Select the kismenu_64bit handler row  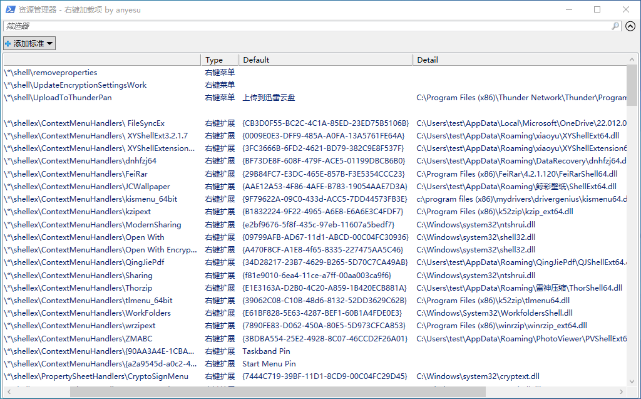point(315,199)
